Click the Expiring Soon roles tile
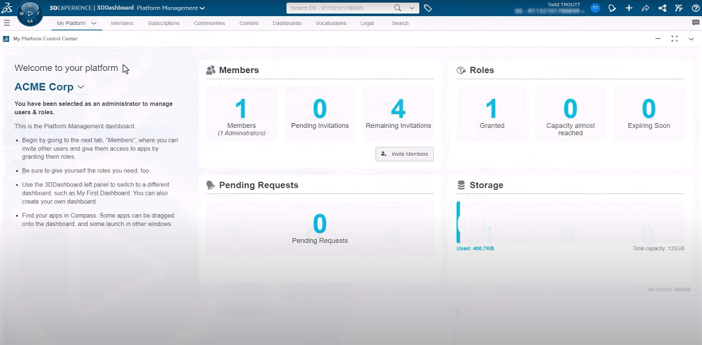The image size is (702, 345). click(x=649, y=114)
